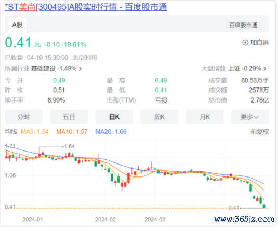278x227 pixels.
Task: Switch to the 分时 chart tab
Action: pos(23,117)
